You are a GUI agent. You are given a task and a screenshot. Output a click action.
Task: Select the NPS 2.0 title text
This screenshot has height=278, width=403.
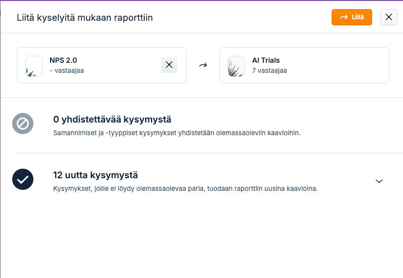(x=63, y=60)
